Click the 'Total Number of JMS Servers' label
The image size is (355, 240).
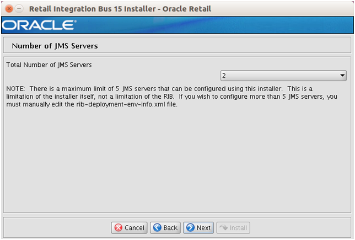click(x=49, y=65)
